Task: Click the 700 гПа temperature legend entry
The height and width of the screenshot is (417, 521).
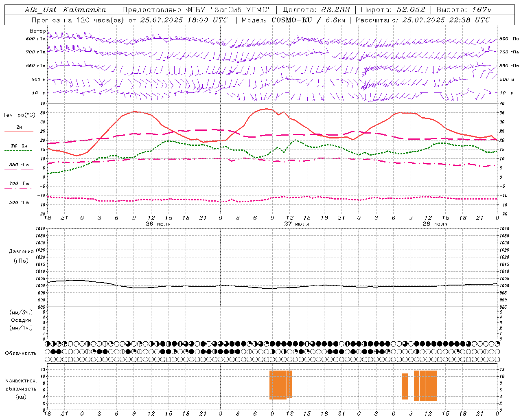Action: [19, 184]
